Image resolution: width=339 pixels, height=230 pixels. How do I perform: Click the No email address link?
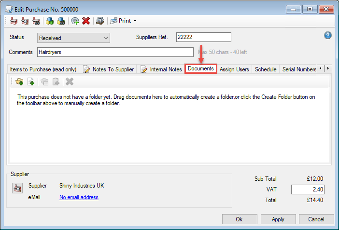(79, 197)
